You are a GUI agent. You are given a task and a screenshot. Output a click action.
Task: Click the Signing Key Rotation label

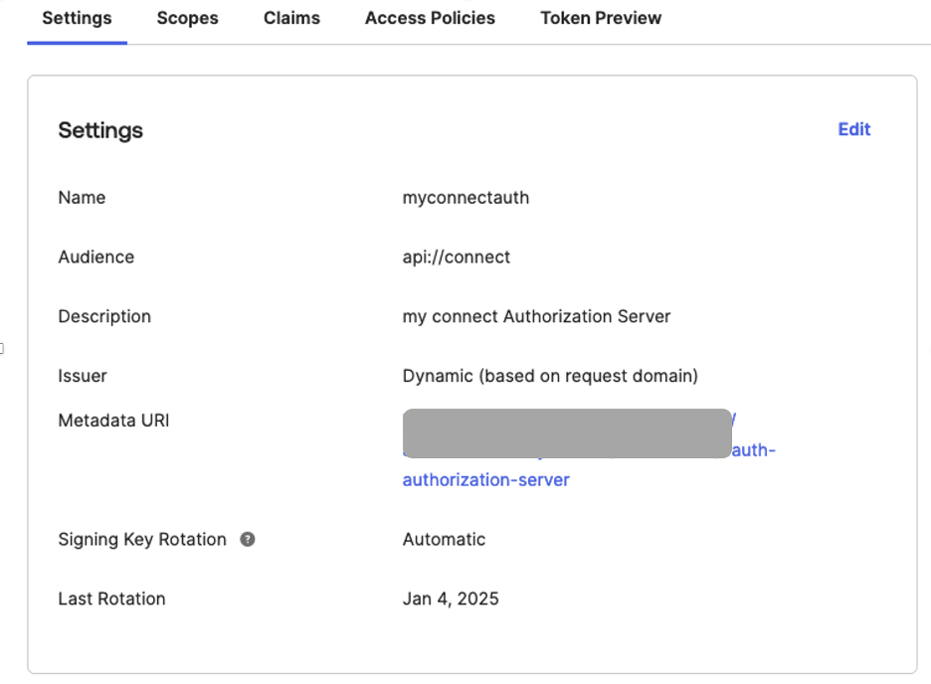[143, 539]
